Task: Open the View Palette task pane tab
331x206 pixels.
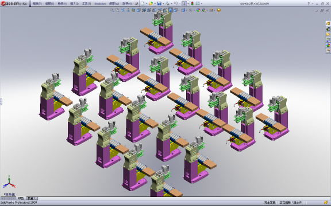Action: point(328,39)
